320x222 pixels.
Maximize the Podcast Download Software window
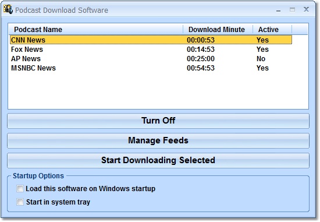pyautogui.click(x=292, y=9)
